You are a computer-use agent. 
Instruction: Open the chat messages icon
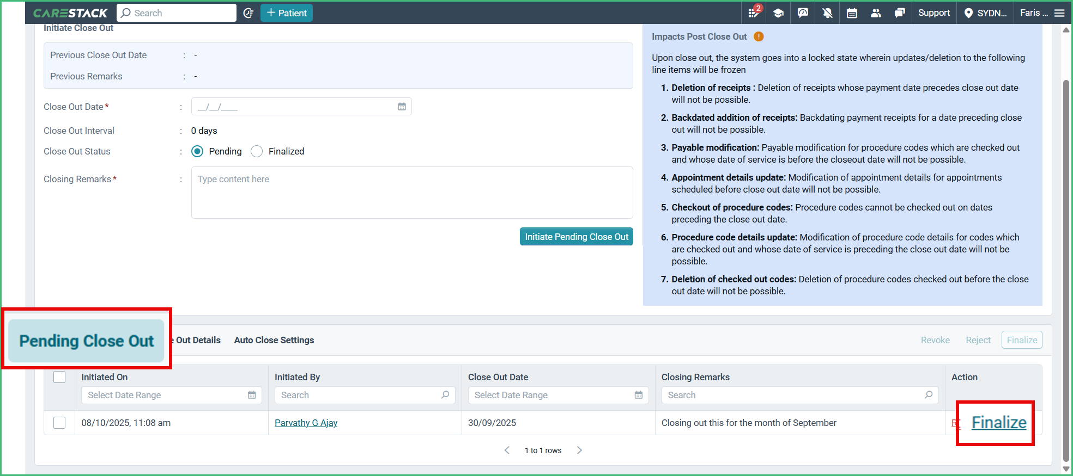pyautogui.click(x=900, y=13)
